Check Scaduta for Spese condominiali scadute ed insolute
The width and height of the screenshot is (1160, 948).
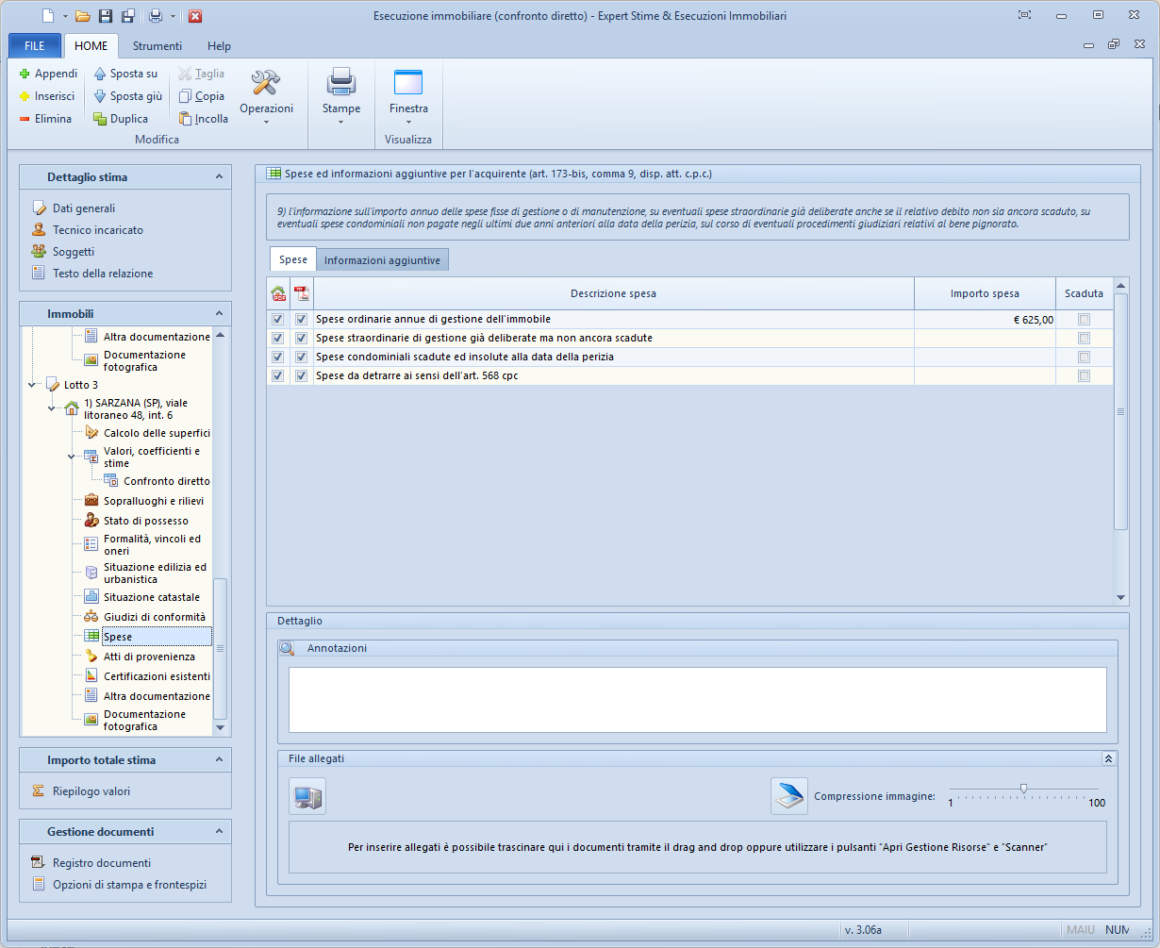(x=1085, y=358)
